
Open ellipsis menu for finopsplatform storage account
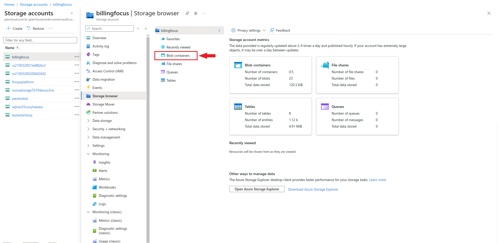tap(77, 82)
